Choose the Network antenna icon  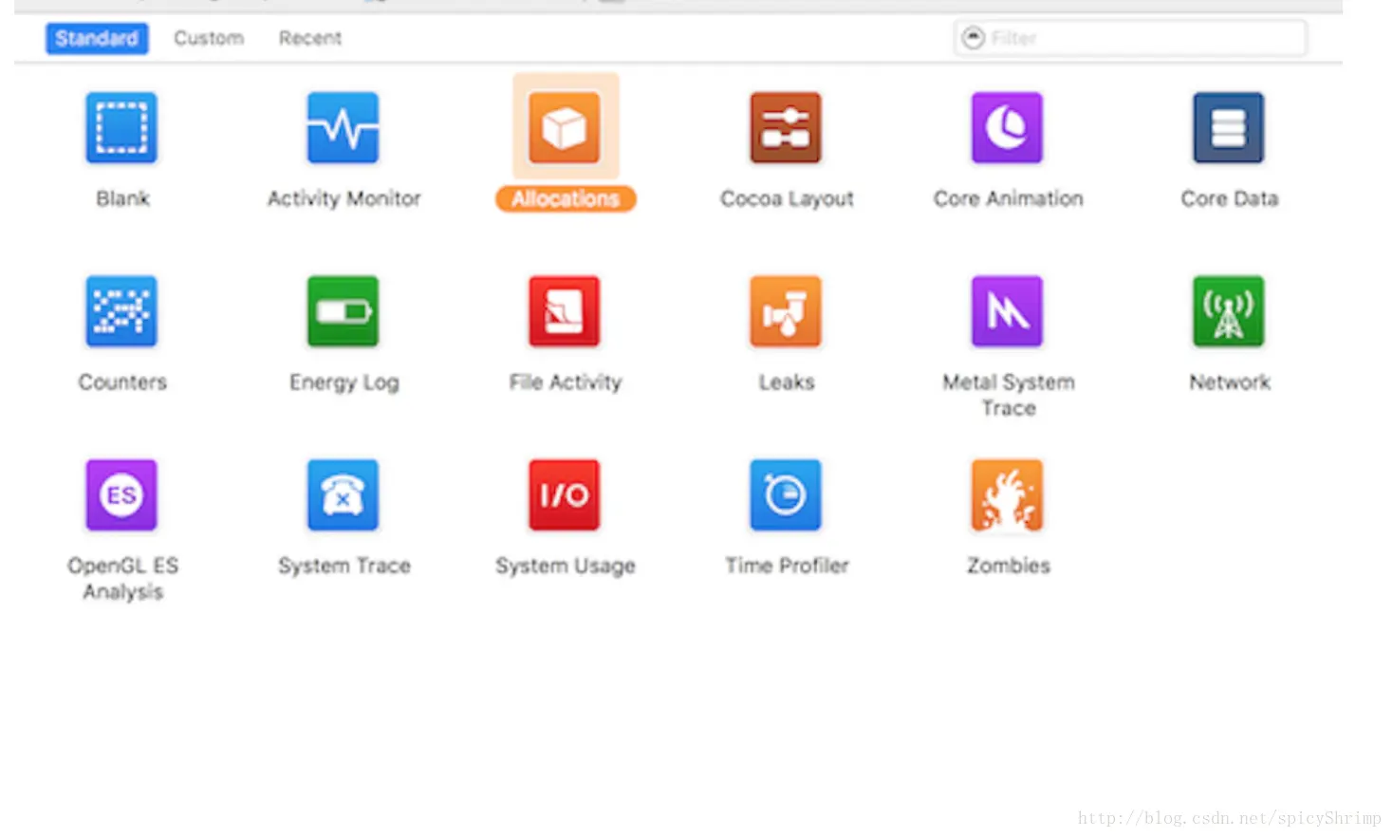pos(1229,311)
